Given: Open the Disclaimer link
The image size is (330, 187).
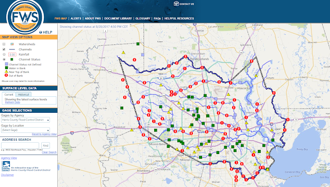Looking at the screenshot, I should click(x=7, y=175).
